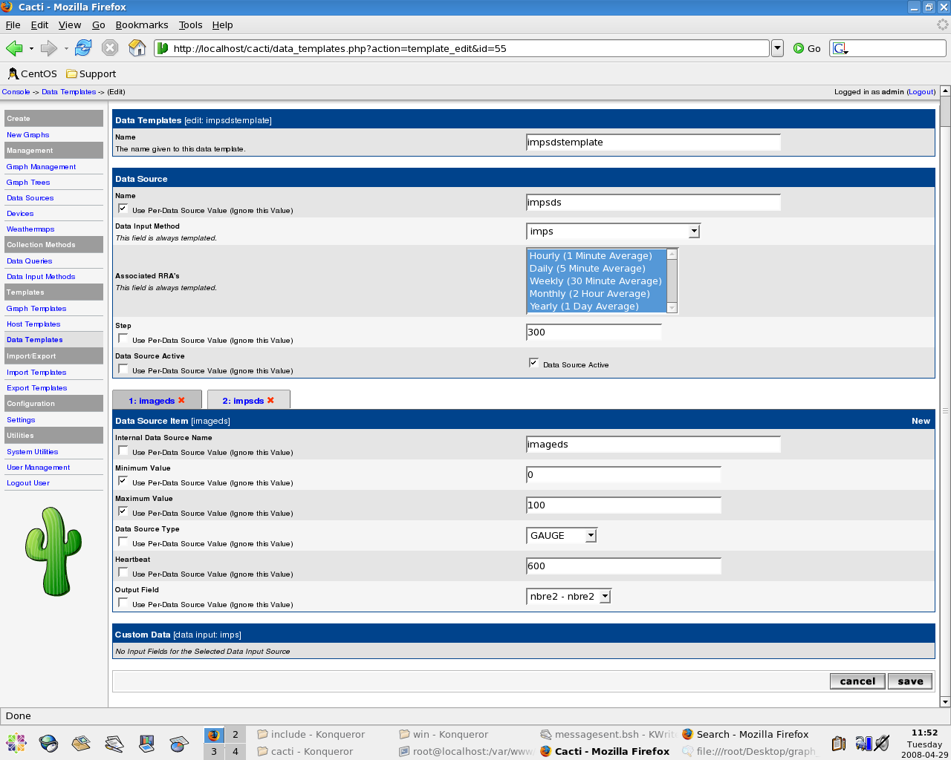Switch to virtual desktop 4
Viewport: 951px width, 760px height.
tap(236, 752)
